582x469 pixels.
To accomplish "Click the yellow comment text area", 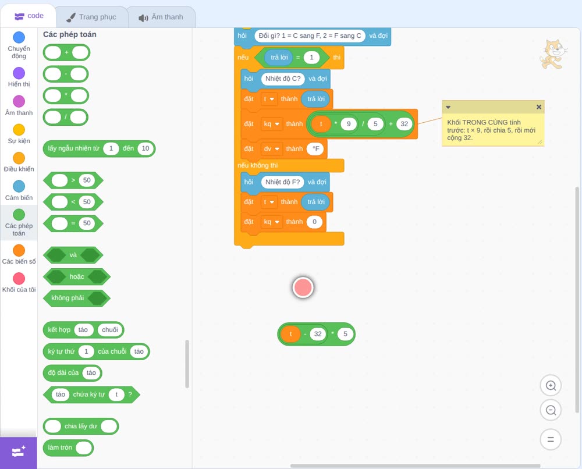I will point(493,130).
